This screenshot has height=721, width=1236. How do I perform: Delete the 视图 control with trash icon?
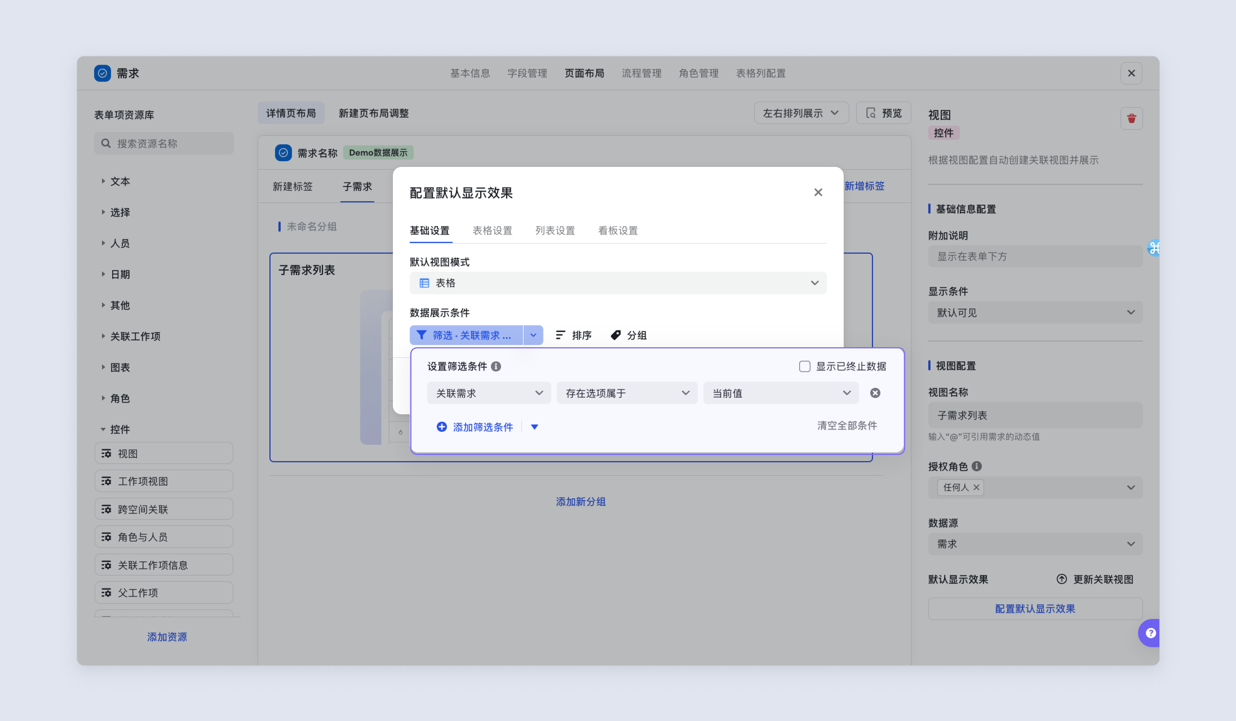(1131, 118)
